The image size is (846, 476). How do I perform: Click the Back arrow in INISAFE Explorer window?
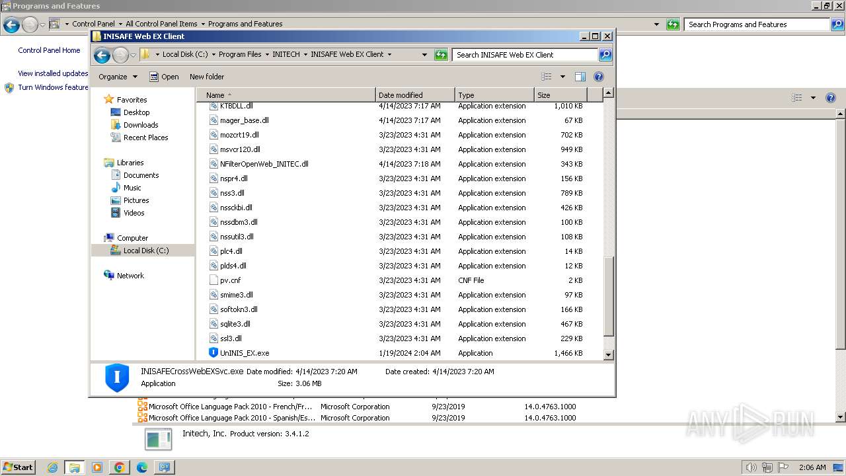102,55
